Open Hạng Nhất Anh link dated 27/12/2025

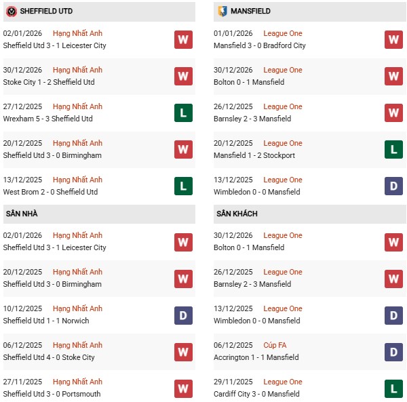coord(77,106)
